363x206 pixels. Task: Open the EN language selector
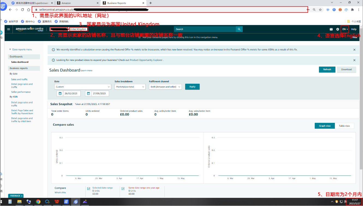(x=345, y=29)
